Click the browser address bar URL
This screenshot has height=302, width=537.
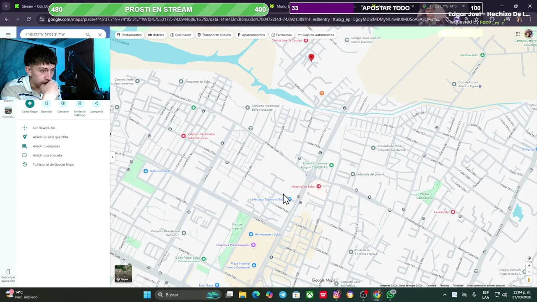(245, 19)
